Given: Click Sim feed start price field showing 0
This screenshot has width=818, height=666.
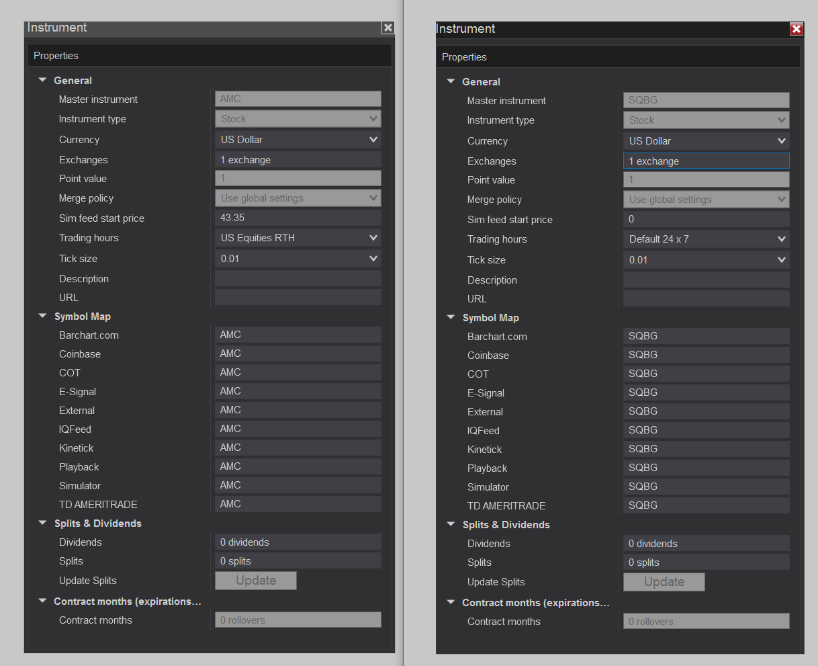Looking at the screenshot, I should click(x=707, y=219).
